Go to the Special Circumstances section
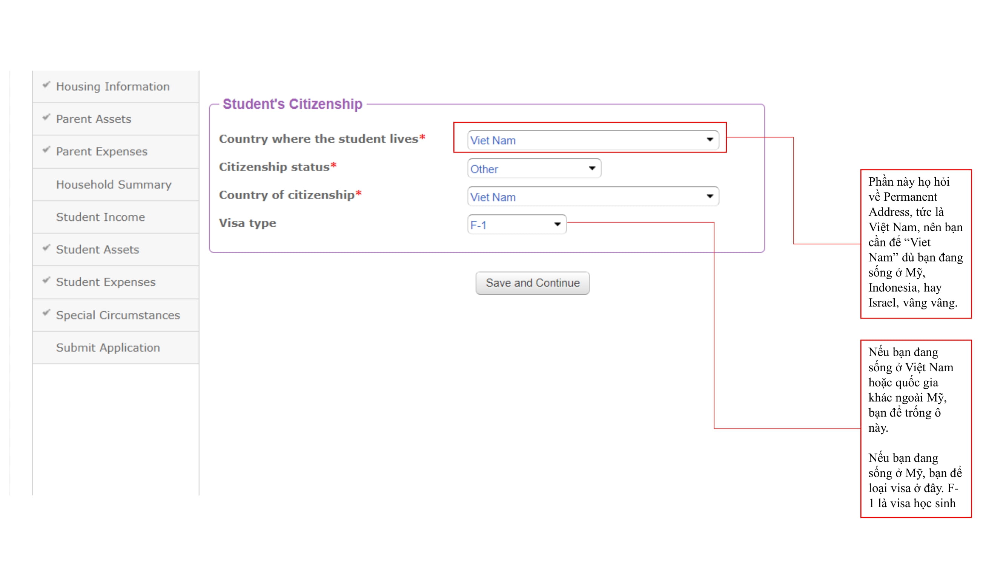Viewport: 1006px width, 566px height. pyautogui.click(x=117, y=315)
